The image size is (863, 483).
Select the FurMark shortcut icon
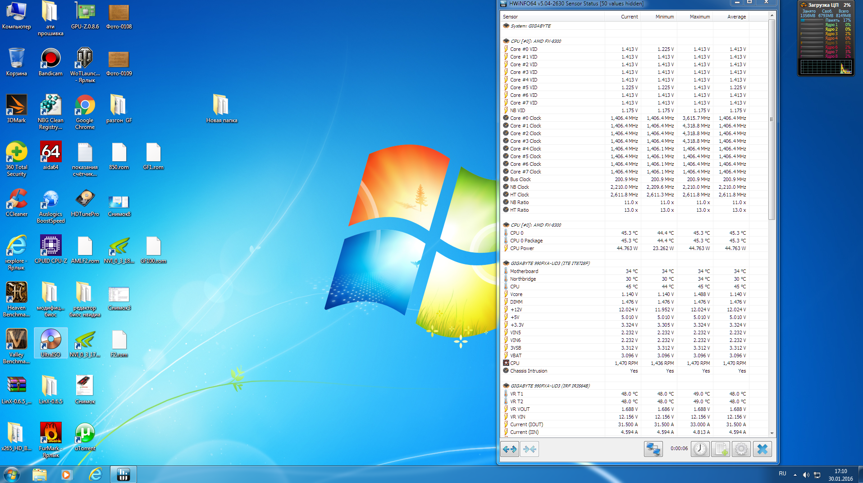click(x=50, y=440)
